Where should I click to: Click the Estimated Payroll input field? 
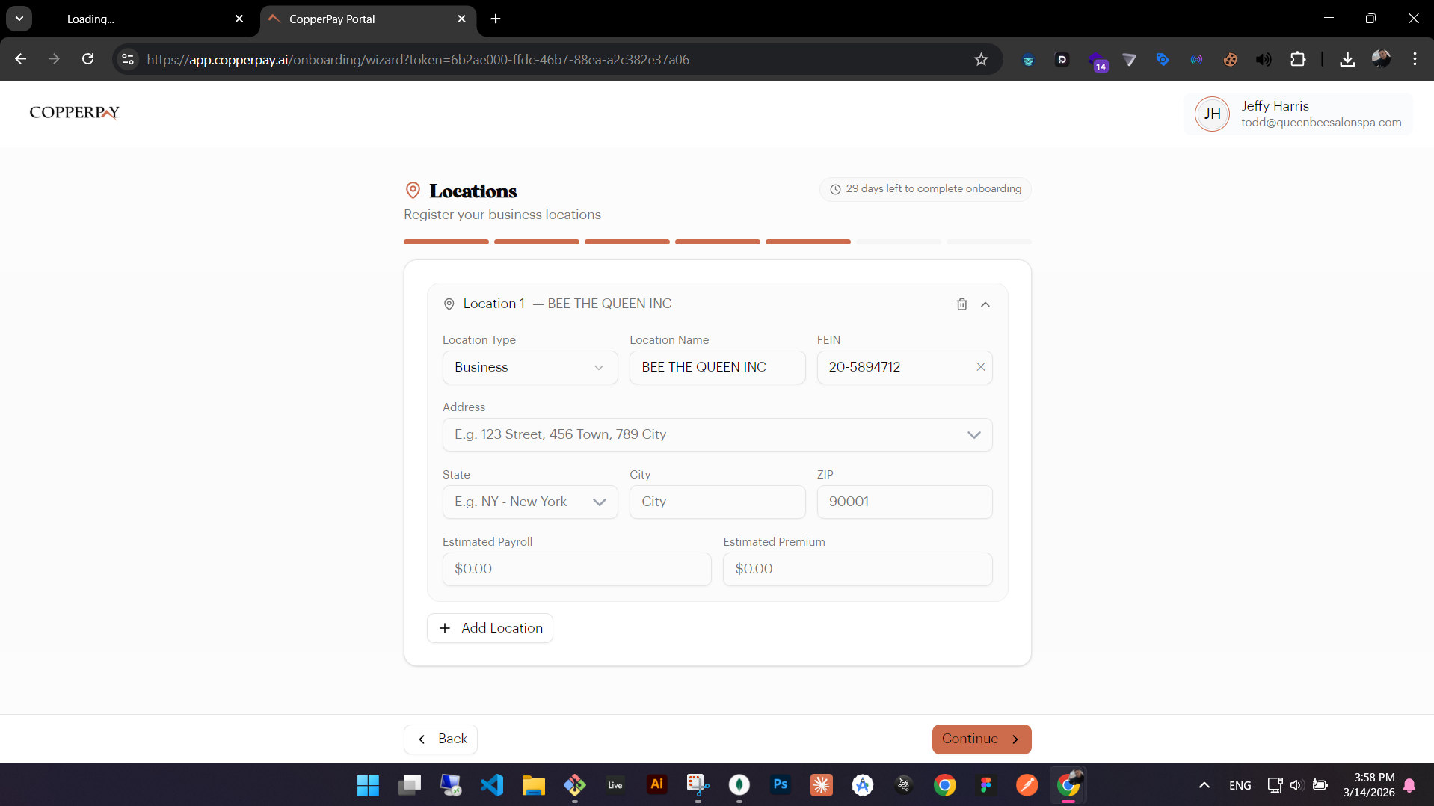(576, 569)
